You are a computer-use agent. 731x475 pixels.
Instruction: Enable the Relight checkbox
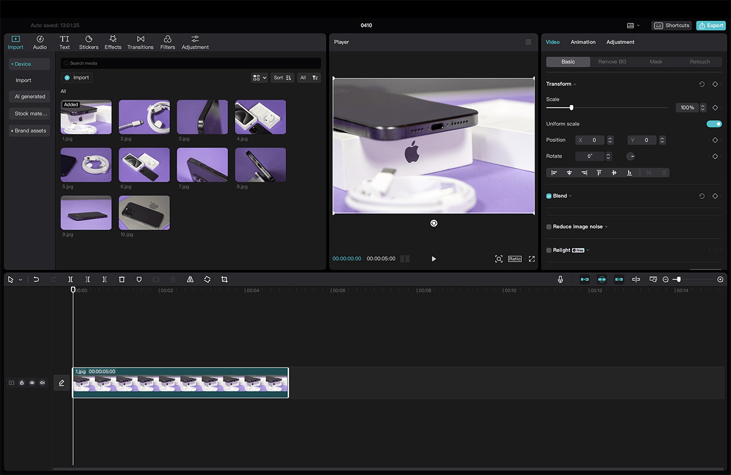click(x=549, y=250)
